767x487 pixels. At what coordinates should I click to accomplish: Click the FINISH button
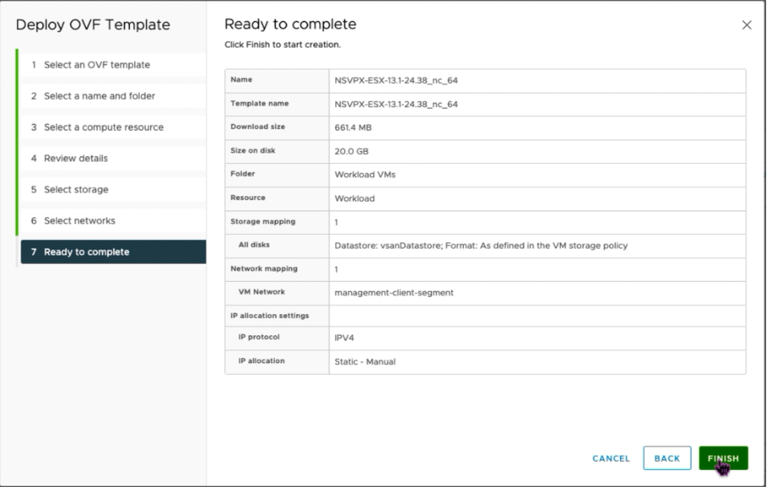[723, 458]
